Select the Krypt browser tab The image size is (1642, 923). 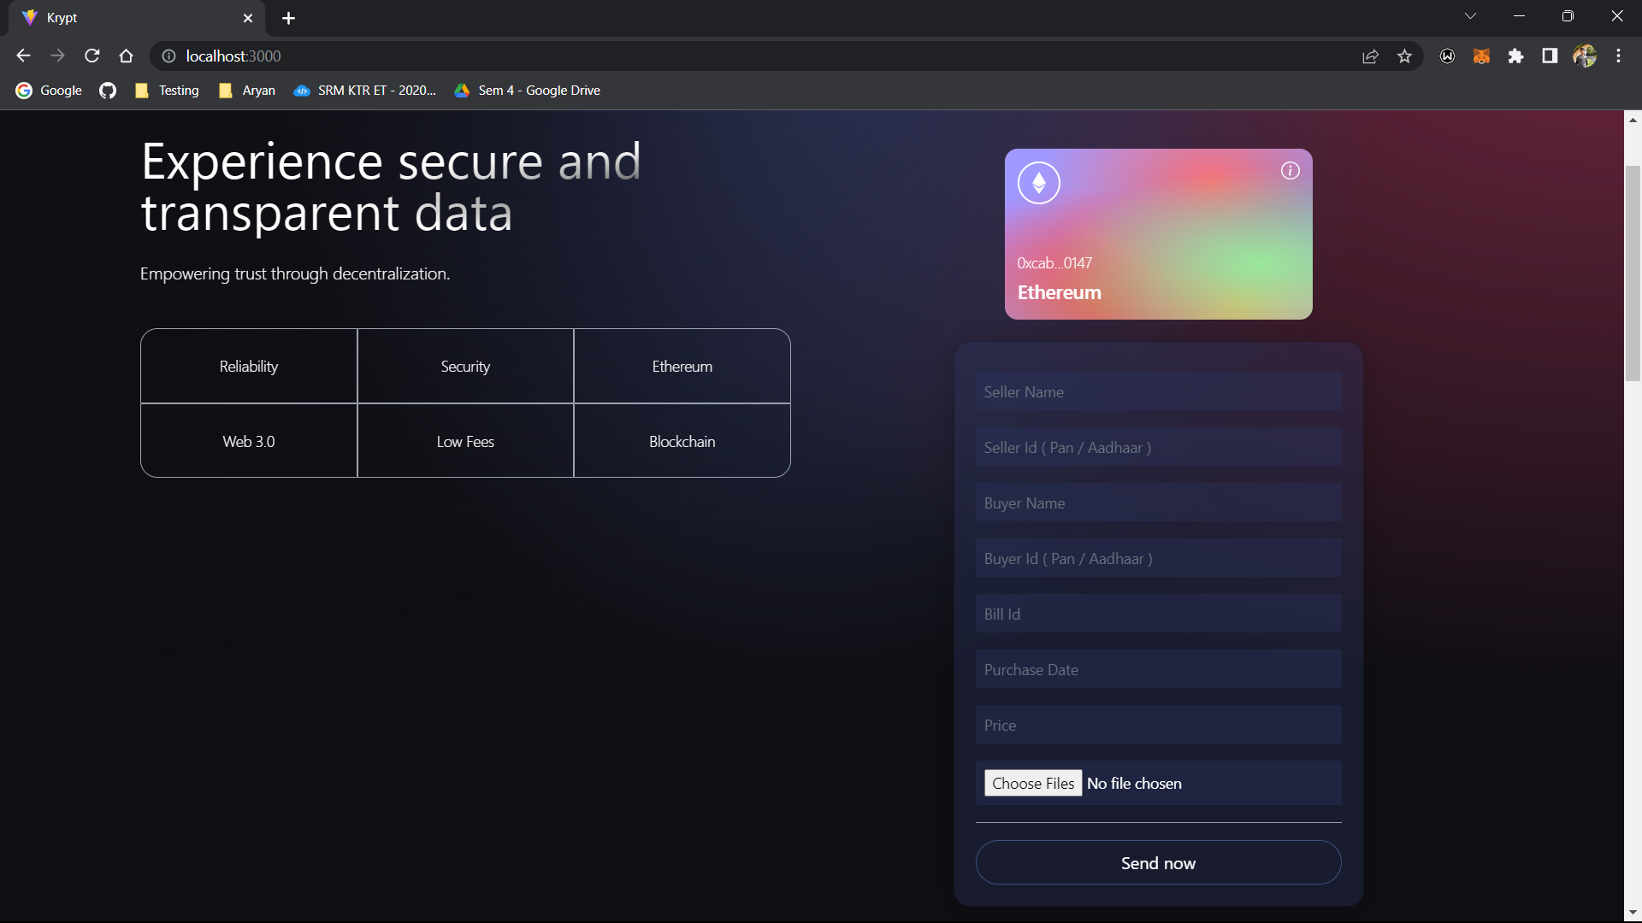point(128,18)
